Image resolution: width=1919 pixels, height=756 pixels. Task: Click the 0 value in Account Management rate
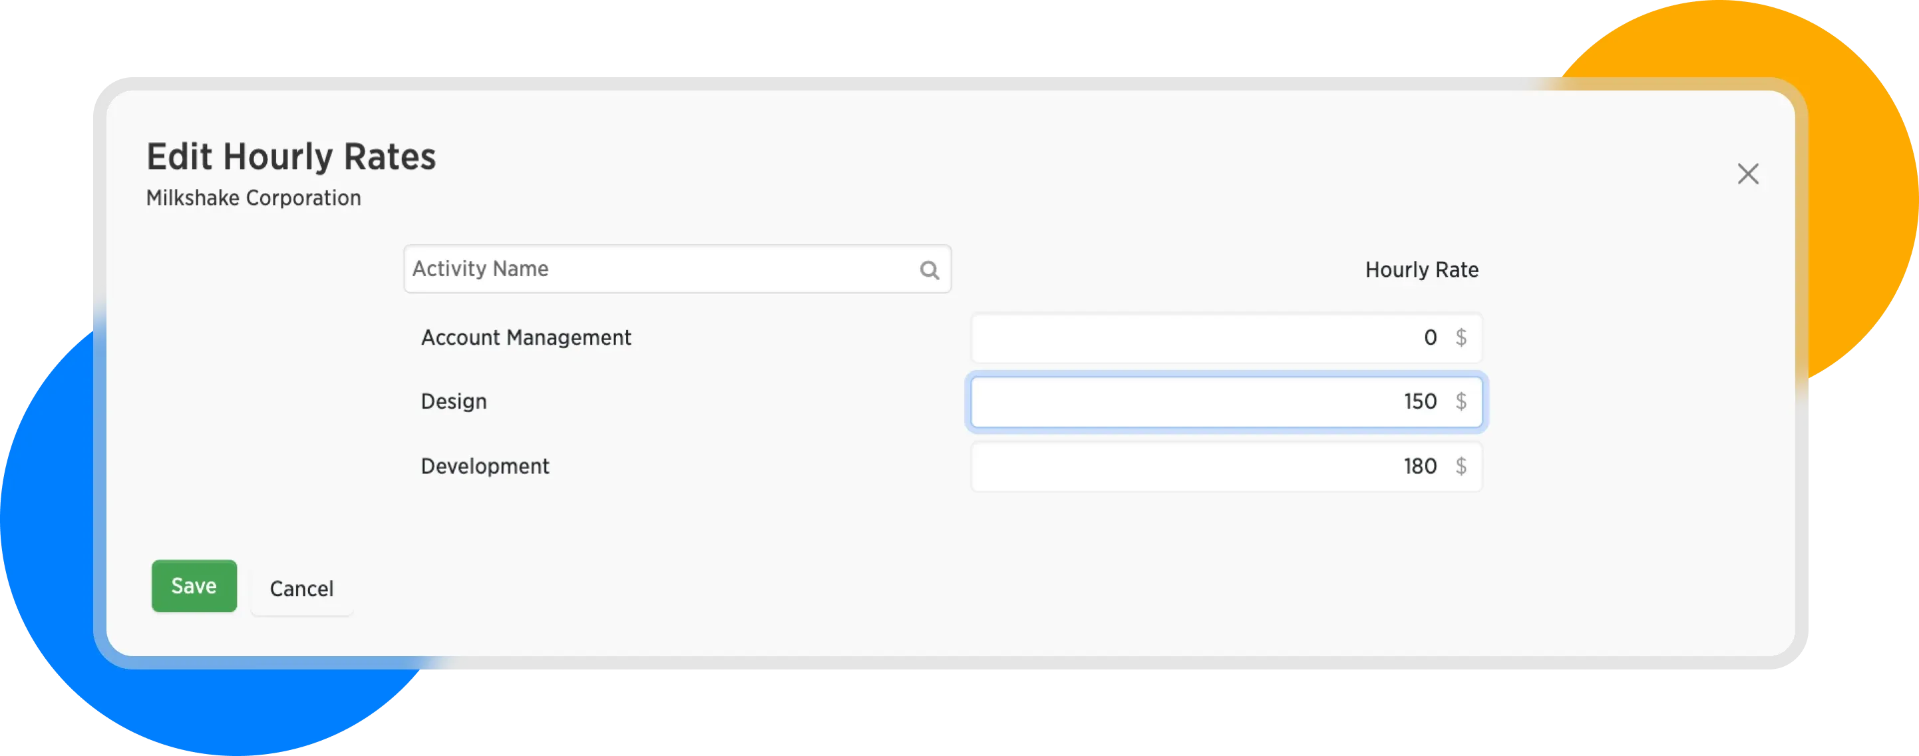[1429, 338]
